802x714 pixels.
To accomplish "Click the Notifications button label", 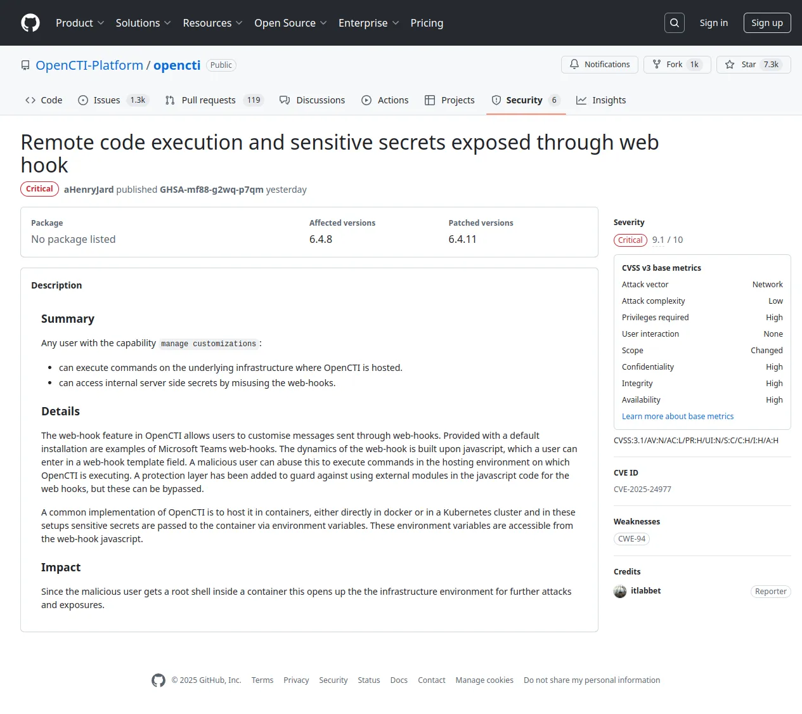I will pos(607,65).
